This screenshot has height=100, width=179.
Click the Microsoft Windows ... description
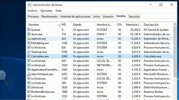coord(157,74)
